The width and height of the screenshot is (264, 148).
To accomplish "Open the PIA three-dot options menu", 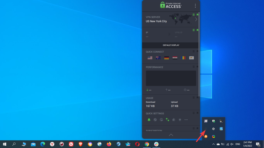I will pos(195,6).
